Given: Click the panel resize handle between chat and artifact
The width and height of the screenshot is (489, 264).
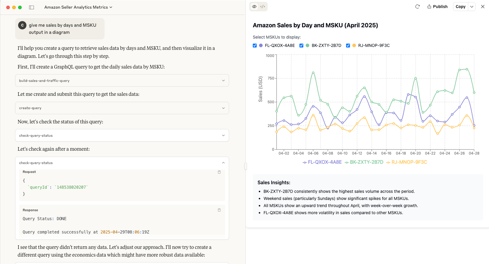Looking at the screenshot, I should coord(245,166).
